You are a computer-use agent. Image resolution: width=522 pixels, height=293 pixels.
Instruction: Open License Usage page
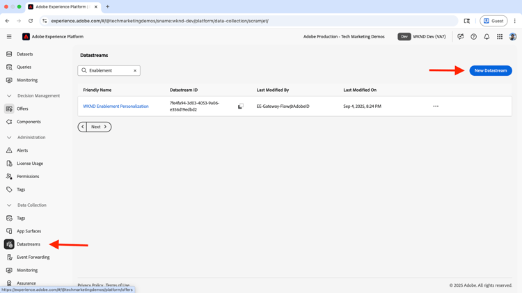30,163
